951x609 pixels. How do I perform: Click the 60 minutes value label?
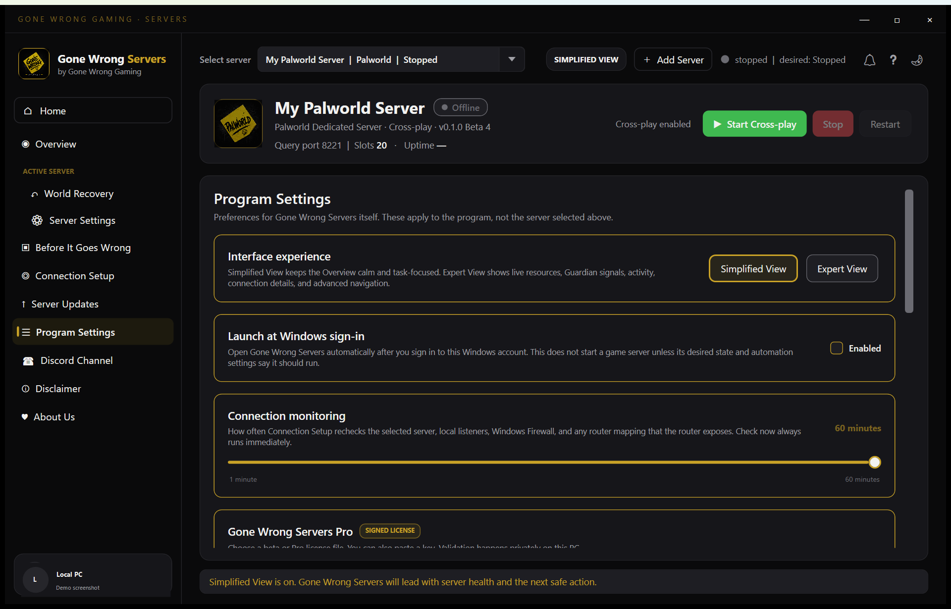click(858, 428)
